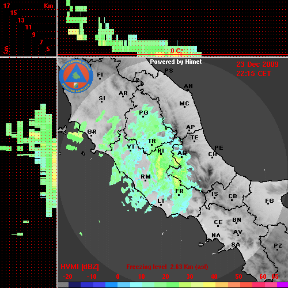Click the 13 km altitude label
This screenshot has width=288, height=288.
point(21,20)
